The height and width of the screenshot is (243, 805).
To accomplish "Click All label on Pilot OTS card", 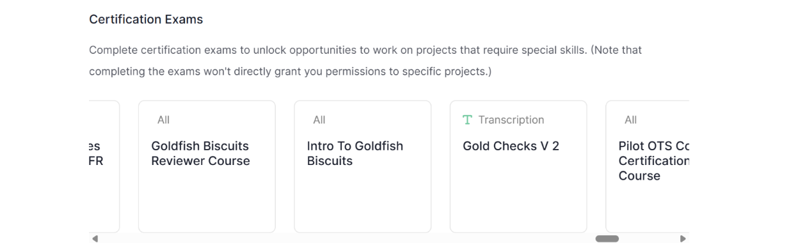I will [631, 120].
